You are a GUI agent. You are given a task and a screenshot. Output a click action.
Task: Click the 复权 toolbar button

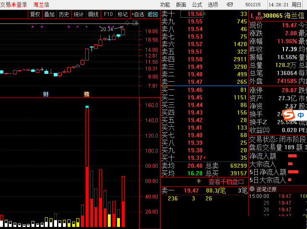[35, 14]
